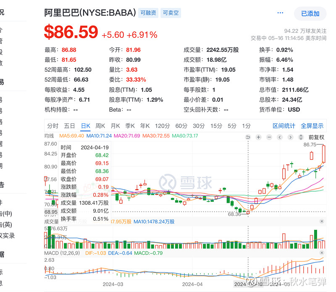Pan chart left with left chevron icon
The height and width of the screenshot is (292, 336).
click(280, 137)
